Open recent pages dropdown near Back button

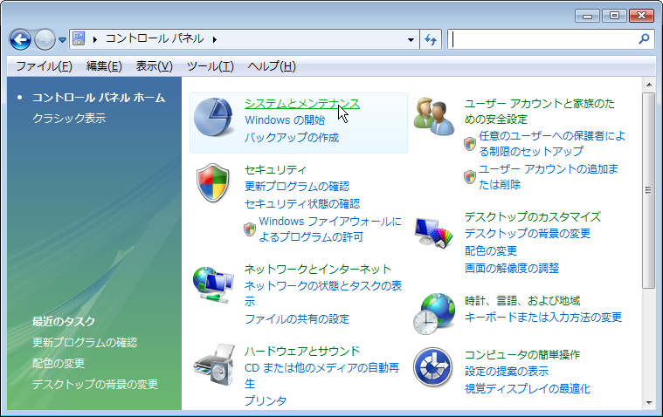(x=62, y=40)
